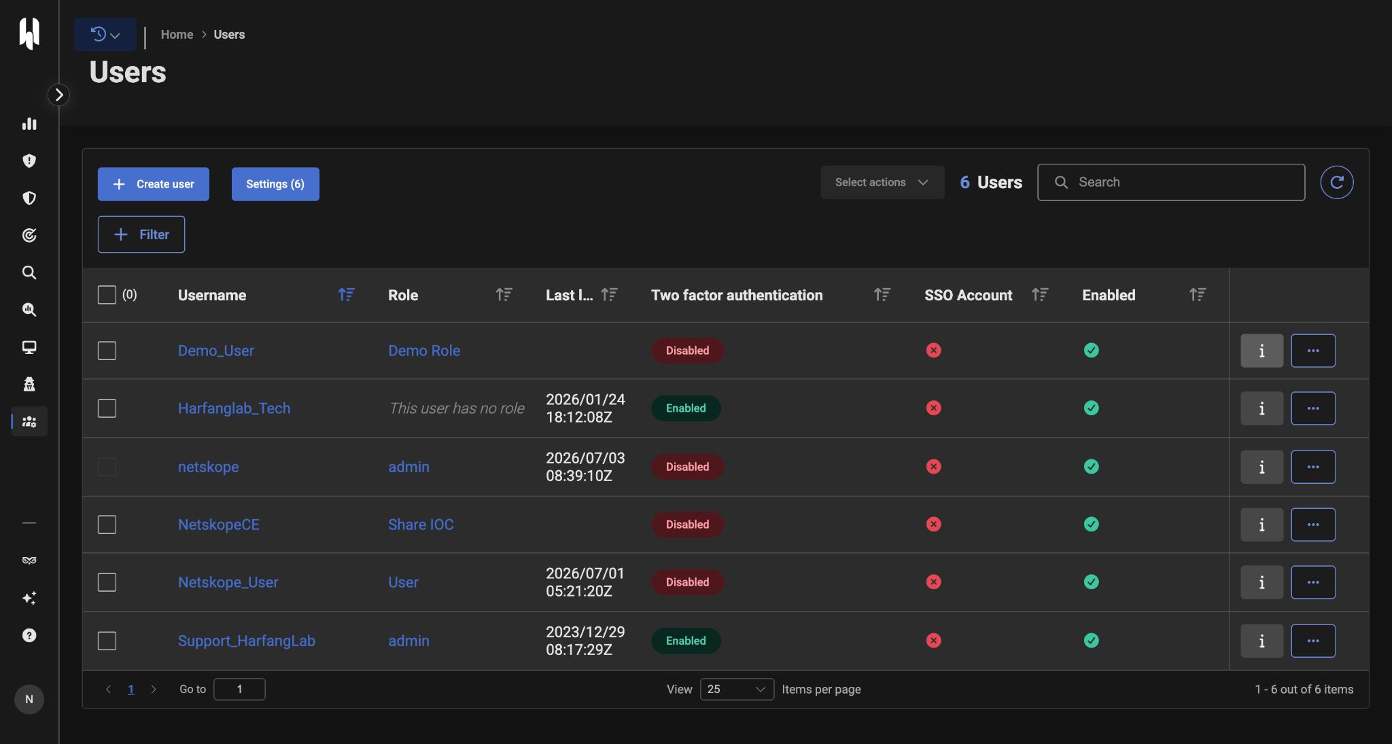This screenshot has height=744, width=1392.
Task: Show info for Demo_User row
Action: pos(1261,351)
